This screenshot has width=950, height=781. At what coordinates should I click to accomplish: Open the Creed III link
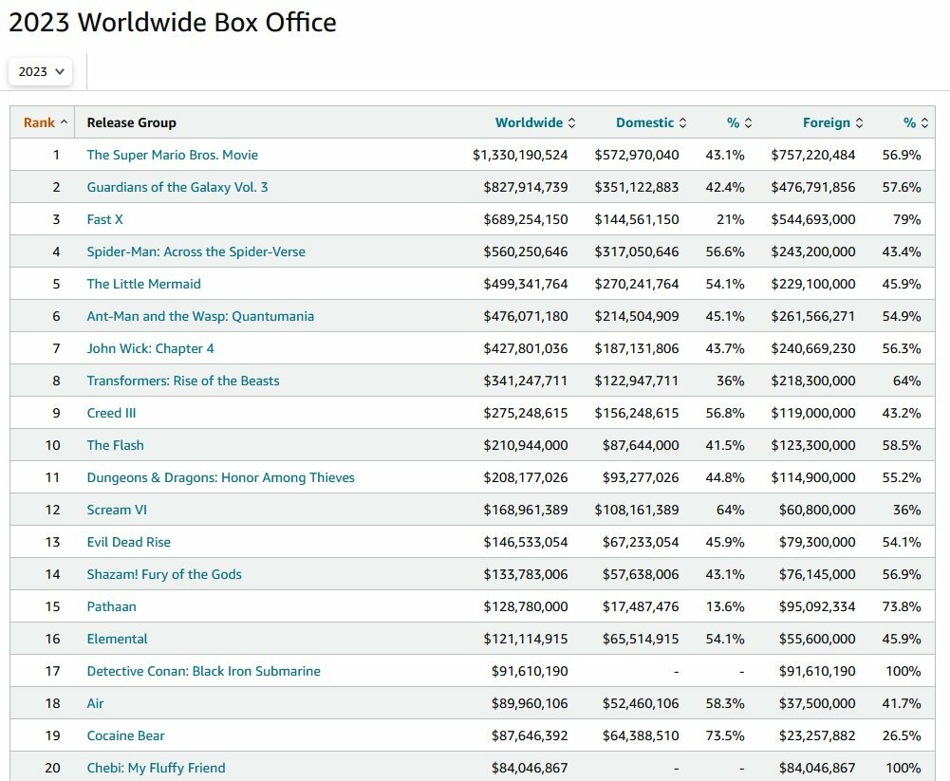(x=111, y=413)
